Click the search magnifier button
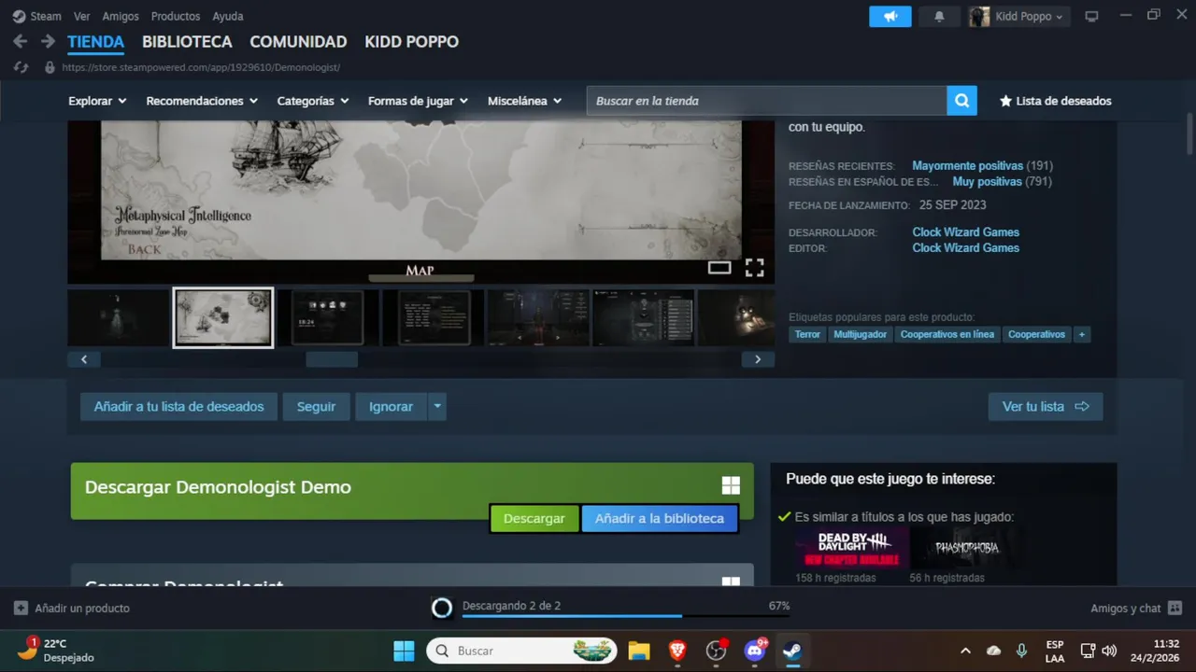This screenshot has height=672, width=1196. (x=961, y=101)
